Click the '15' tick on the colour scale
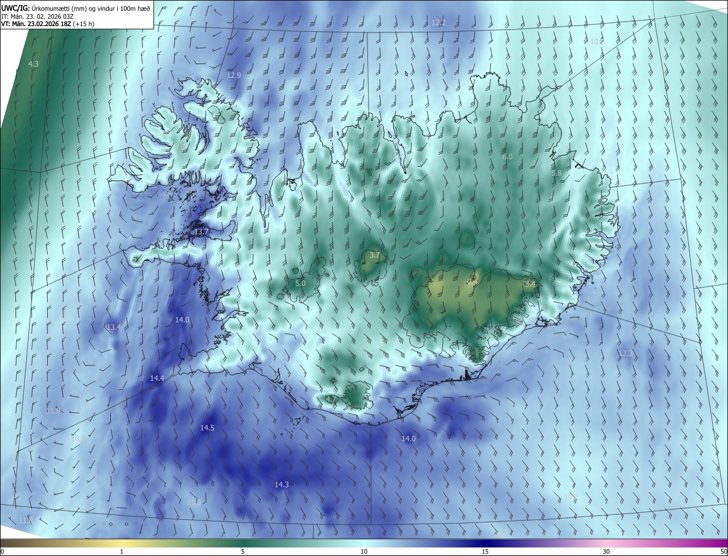This screenshot has height=556, width=728. click(x=485, y=551)
